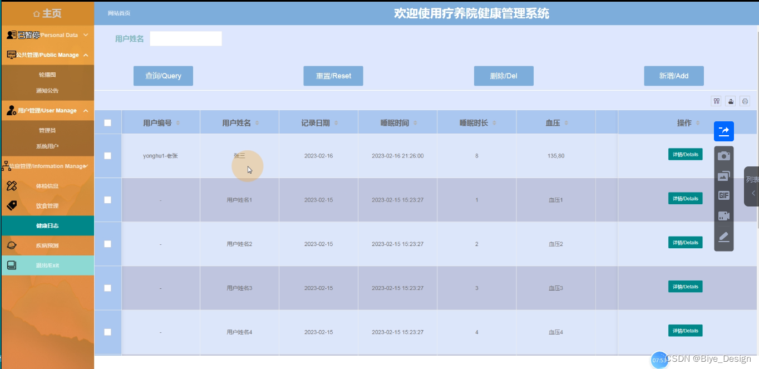Screen dimensions: 759x369
Task: Select the 健康日志 menu item
Action: (47, 225)
